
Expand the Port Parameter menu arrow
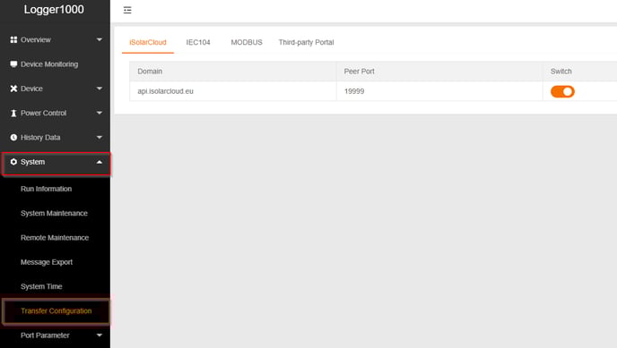click(x=100, y=335)
